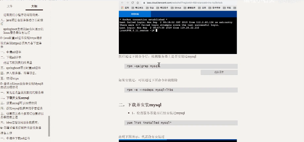This screenshot has width=304, height=142.
Task: Click the outline entry '还有我们小程序访问的效果'
Action: point(21,15)
